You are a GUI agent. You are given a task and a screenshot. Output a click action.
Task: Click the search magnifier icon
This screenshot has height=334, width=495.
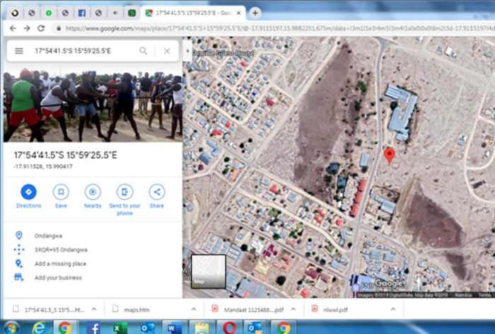coord(144,51)
